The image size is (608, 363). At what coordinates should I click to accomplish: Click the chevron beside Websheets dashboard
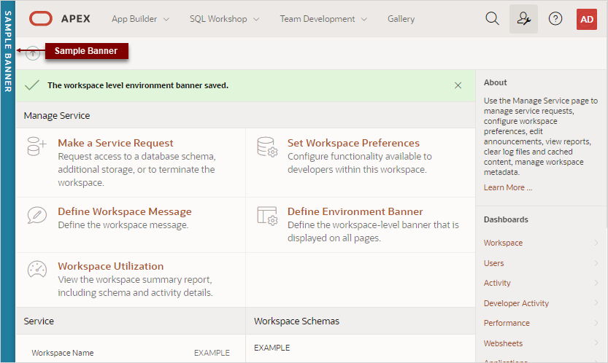click(x=596, y=343)
